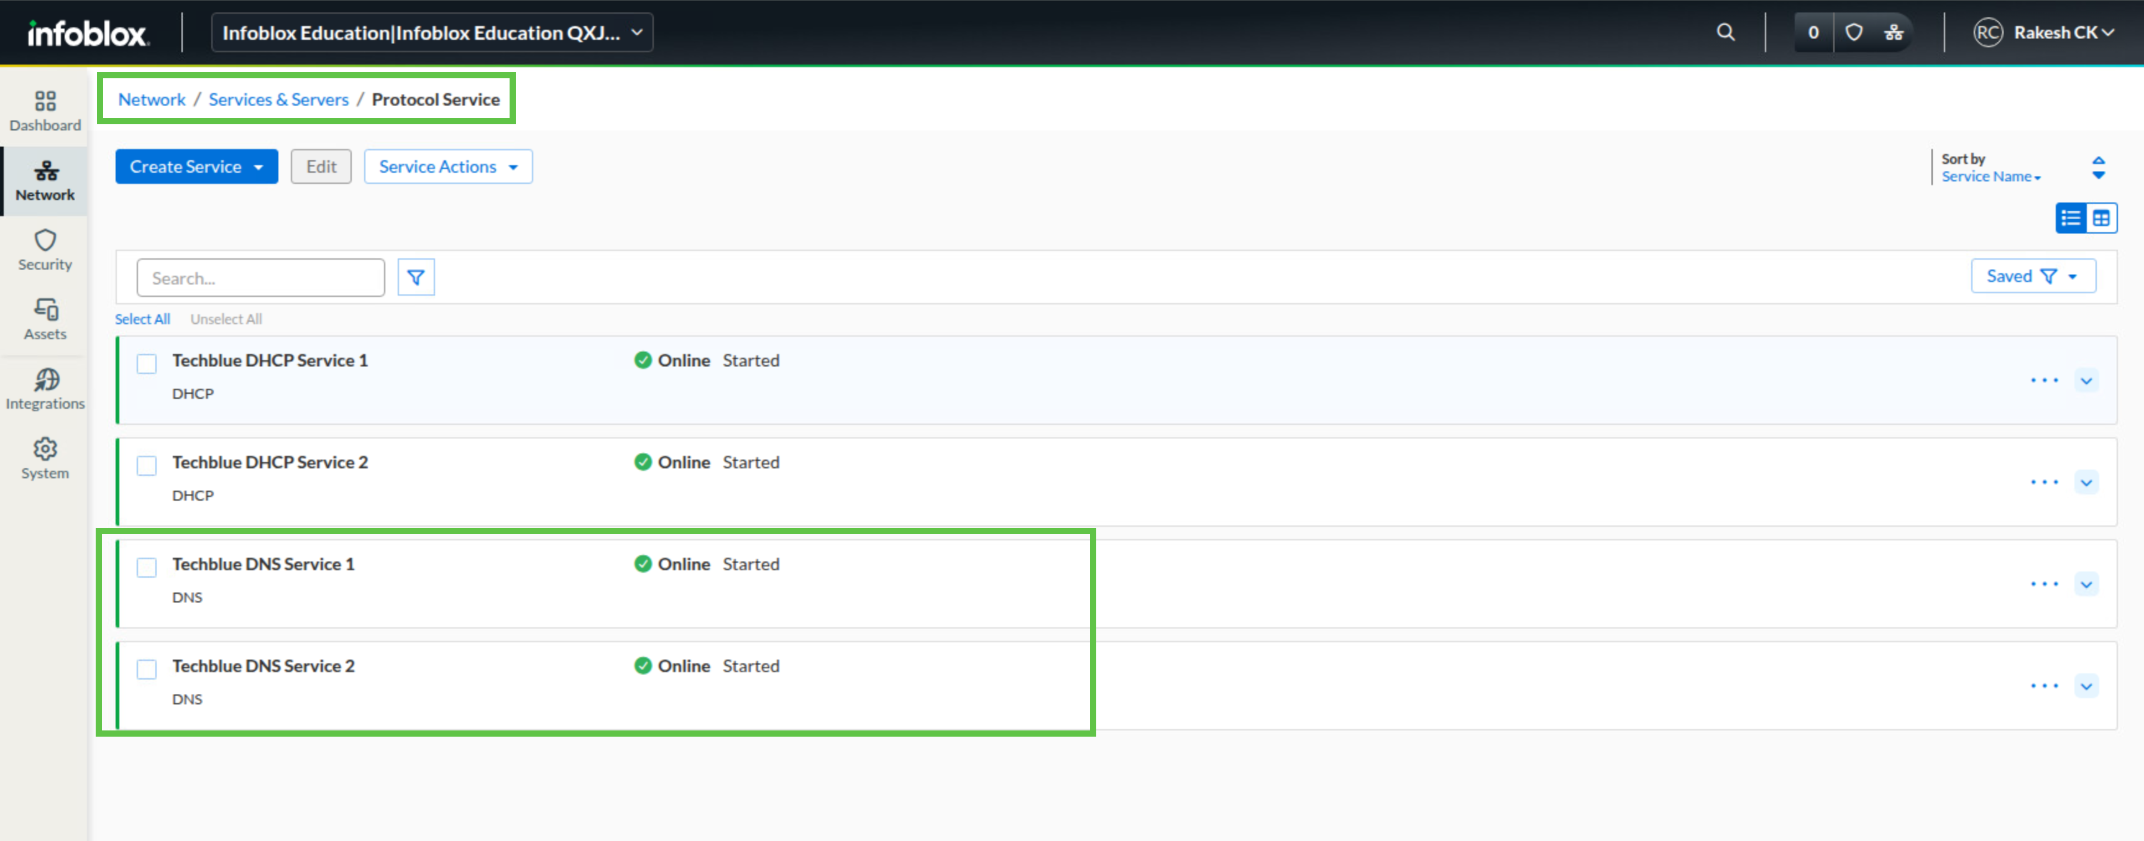Viewport: 2144px width, 841px height.
Task: Open the Assets sidebar section
Action: point(45,320)
